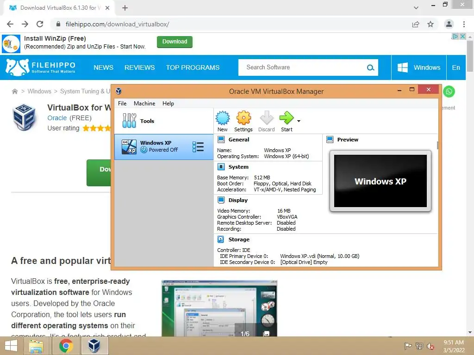Start the VM with green arrow
Screen dimensions: 474x355
(286, 118)
